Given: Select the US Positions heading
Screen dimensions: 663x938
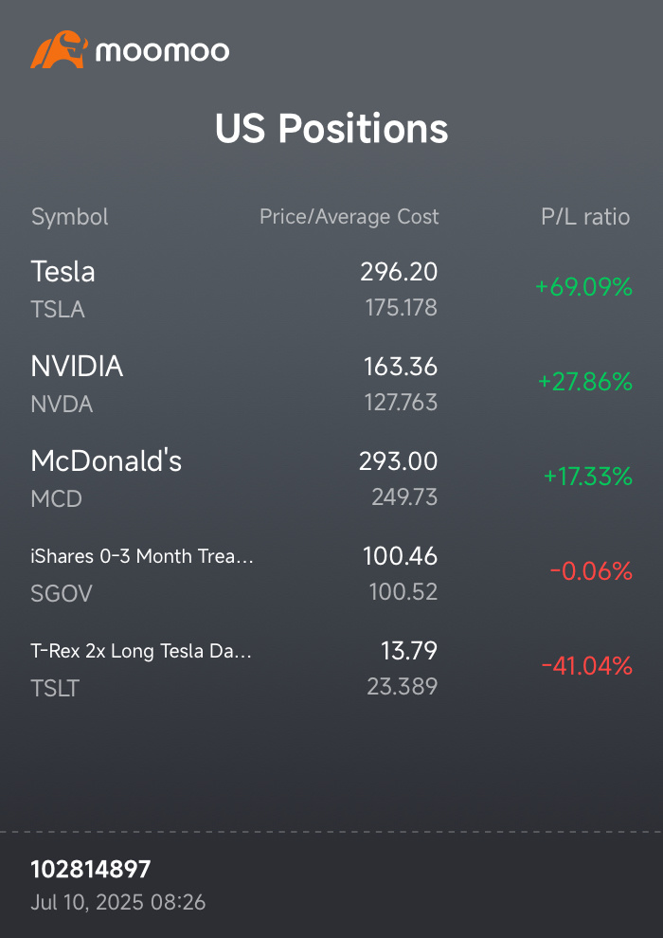Looking at the screenshot, I should (331, 128).
